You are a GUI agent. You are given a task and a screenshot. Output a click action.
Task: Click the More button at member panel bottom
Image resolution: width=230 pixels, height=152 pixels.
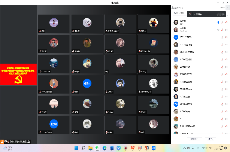click(x=210, y=139)
